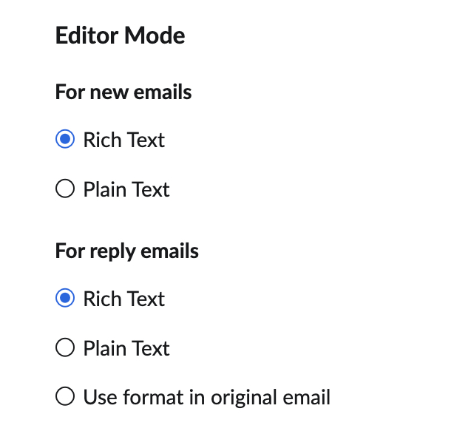
Task: Select Rich Text radio for reply emails
Action: coord(65,299)
